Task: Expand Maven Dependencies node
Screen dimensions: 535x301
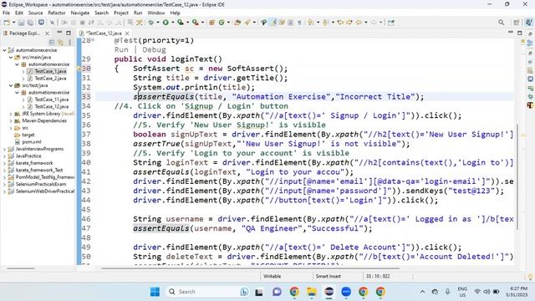Action: (x=11, y=120)
